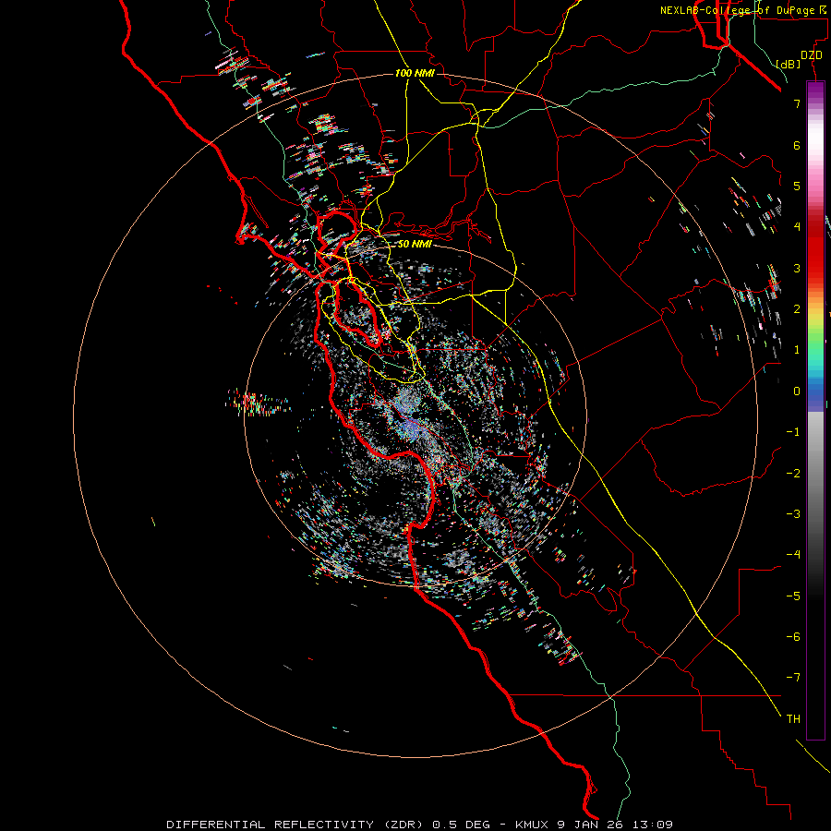Click the -4 value on the dB scale
This screenshot has width=831, height=831.
point(793,555)
